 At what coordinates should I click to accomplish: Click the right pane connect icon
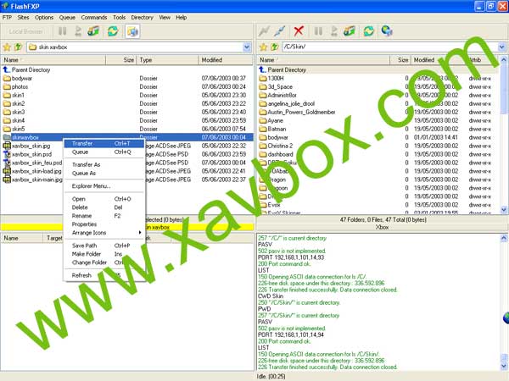click(x=264, y=31)
